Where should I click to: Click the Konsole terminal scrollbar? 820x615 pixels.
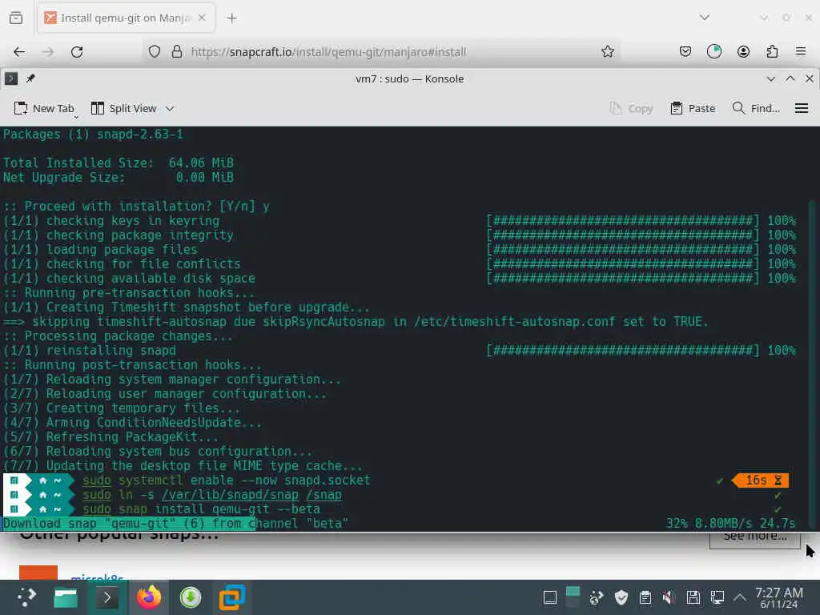812,364
